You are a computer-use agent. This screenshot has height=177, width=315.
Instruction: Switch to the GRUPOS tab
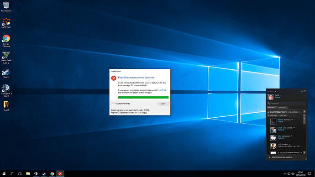tap(282, 108)
